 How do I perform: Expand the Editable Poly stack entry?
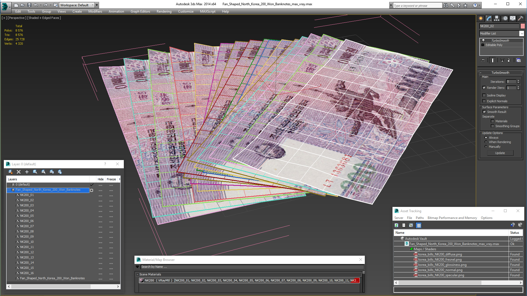pyautogui.click(x=483, y=45)
